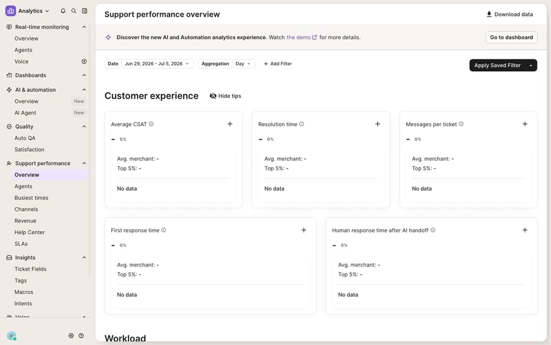This screenshot has height=345, width=551.
Task: Open the demo link in the banner
Action: click(x=301, y=37)
